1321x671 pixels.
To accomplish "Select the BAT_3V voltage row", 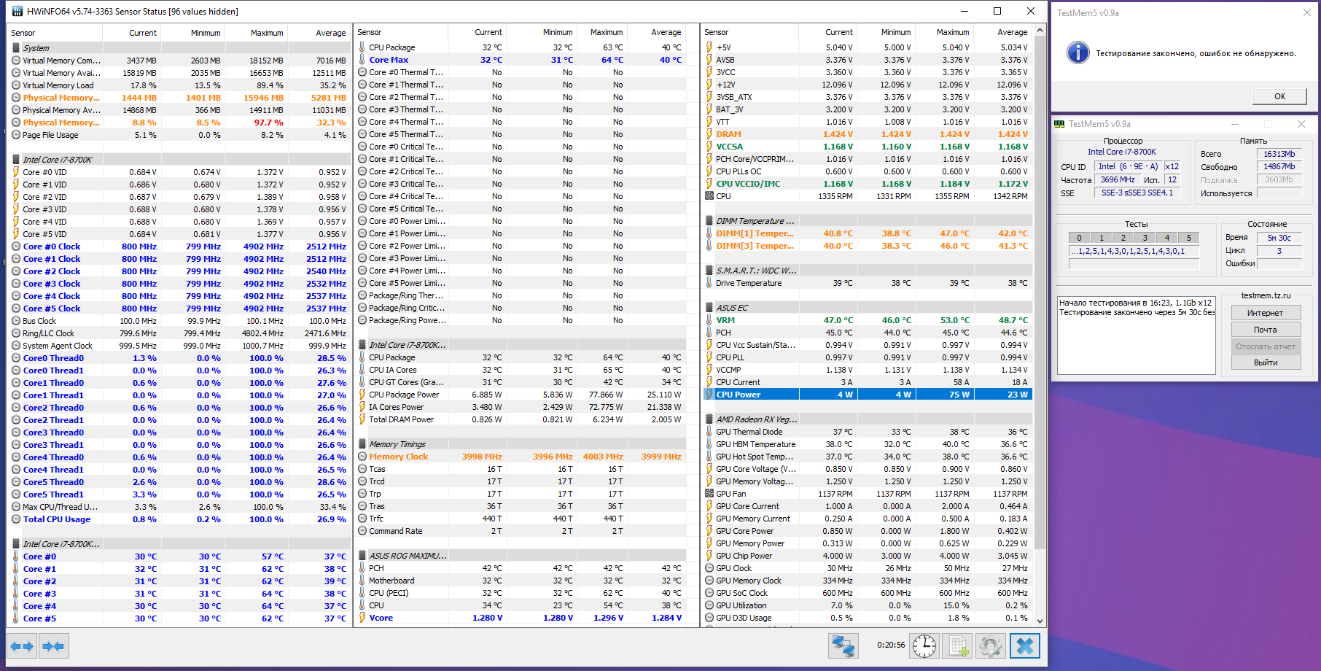I will point(868,109).
